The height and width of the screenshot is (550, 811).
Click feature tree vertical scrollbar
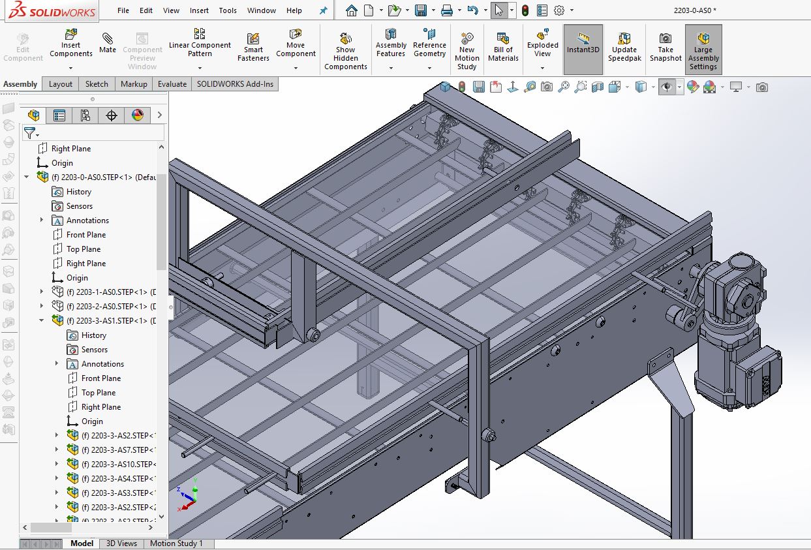pos(162,222)
